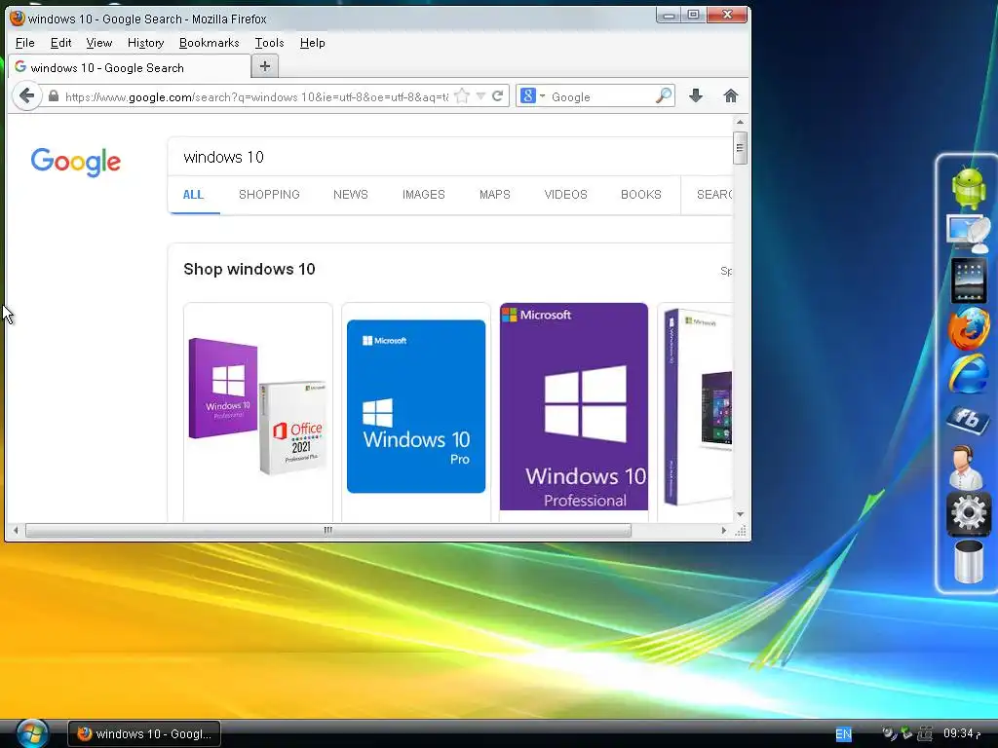Click the Firefox URL address bar
Viewport: 998px width, 748px height.
click(x=256, y=96)
